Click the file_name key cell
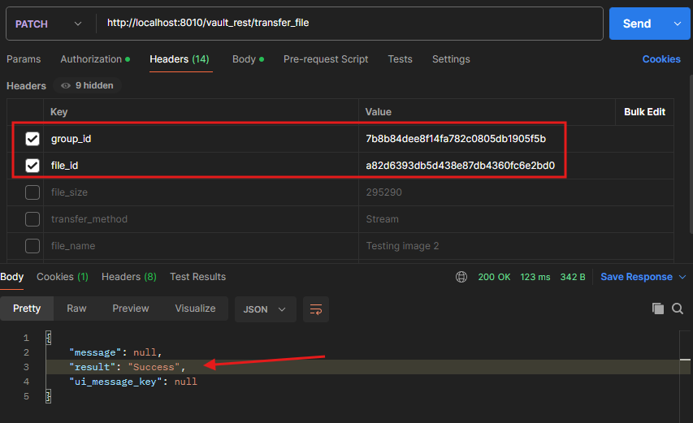The width and height of the screenshot is (693, 423). coord(201,246)
